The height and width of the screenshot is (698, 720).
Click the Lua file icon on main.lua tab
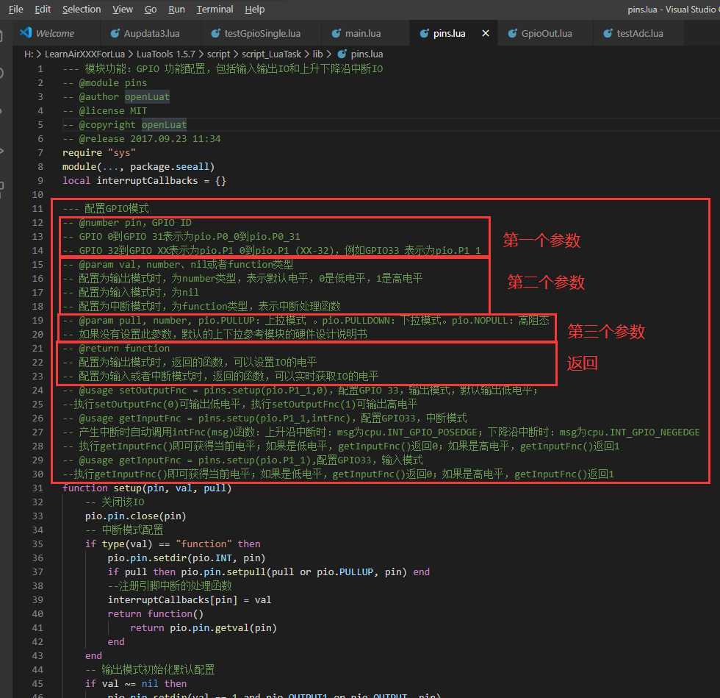[x=336, y=33]
